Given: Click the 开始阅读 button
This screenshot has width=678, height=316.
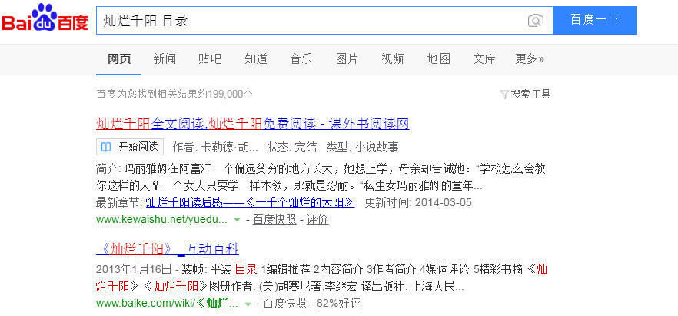Looking at the screenshot, I should [x=130, y=147].
